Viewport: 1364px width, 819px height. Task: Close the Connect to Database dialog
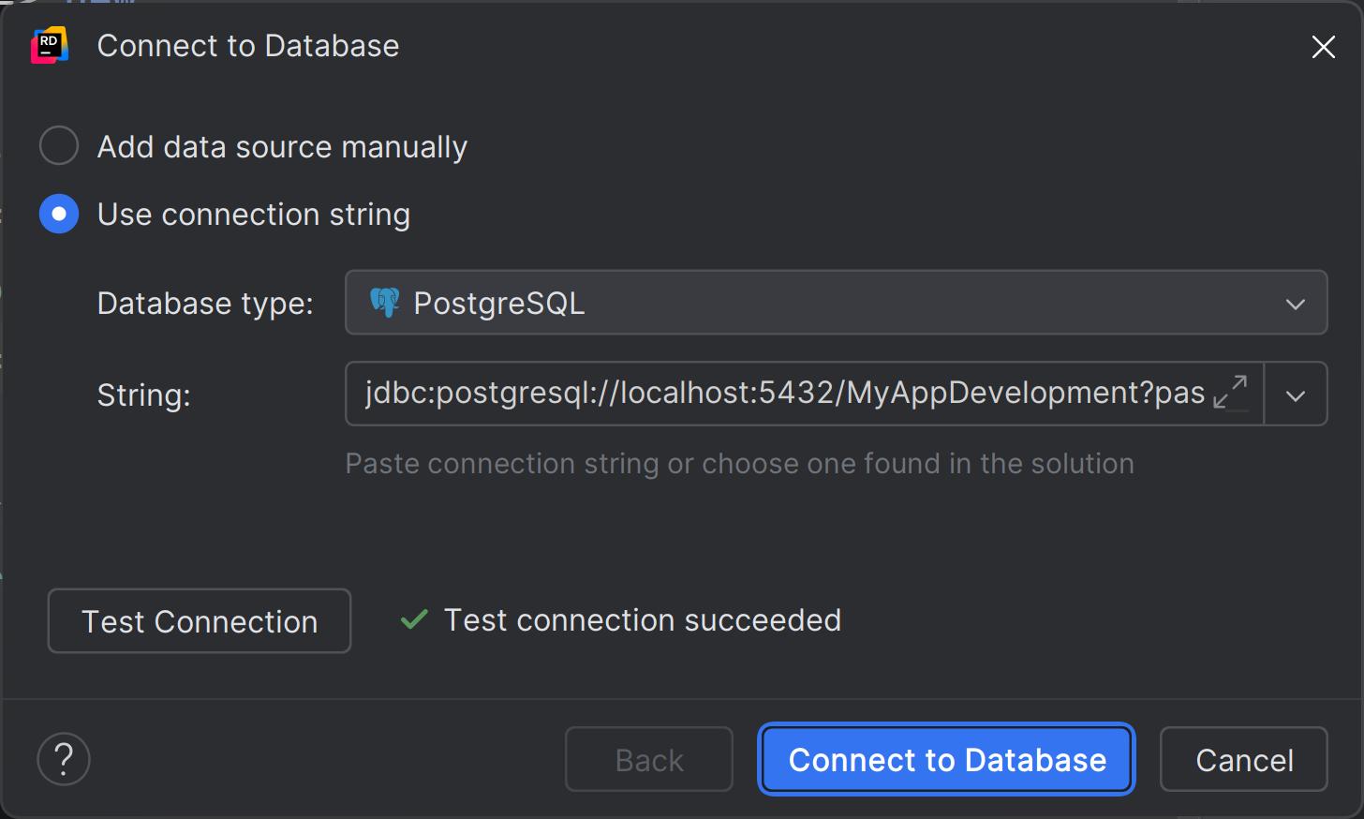(x=1323, y=47)
